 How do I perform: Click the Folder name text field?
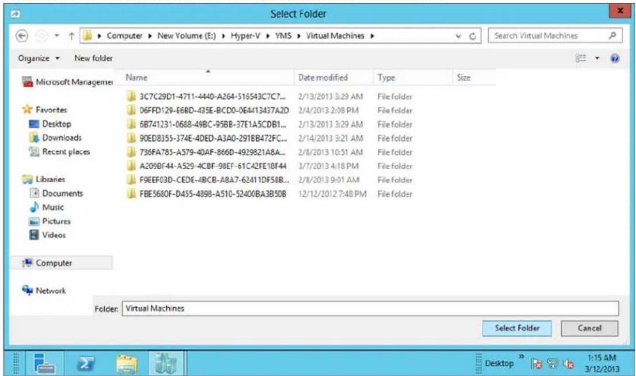(370, 308)
